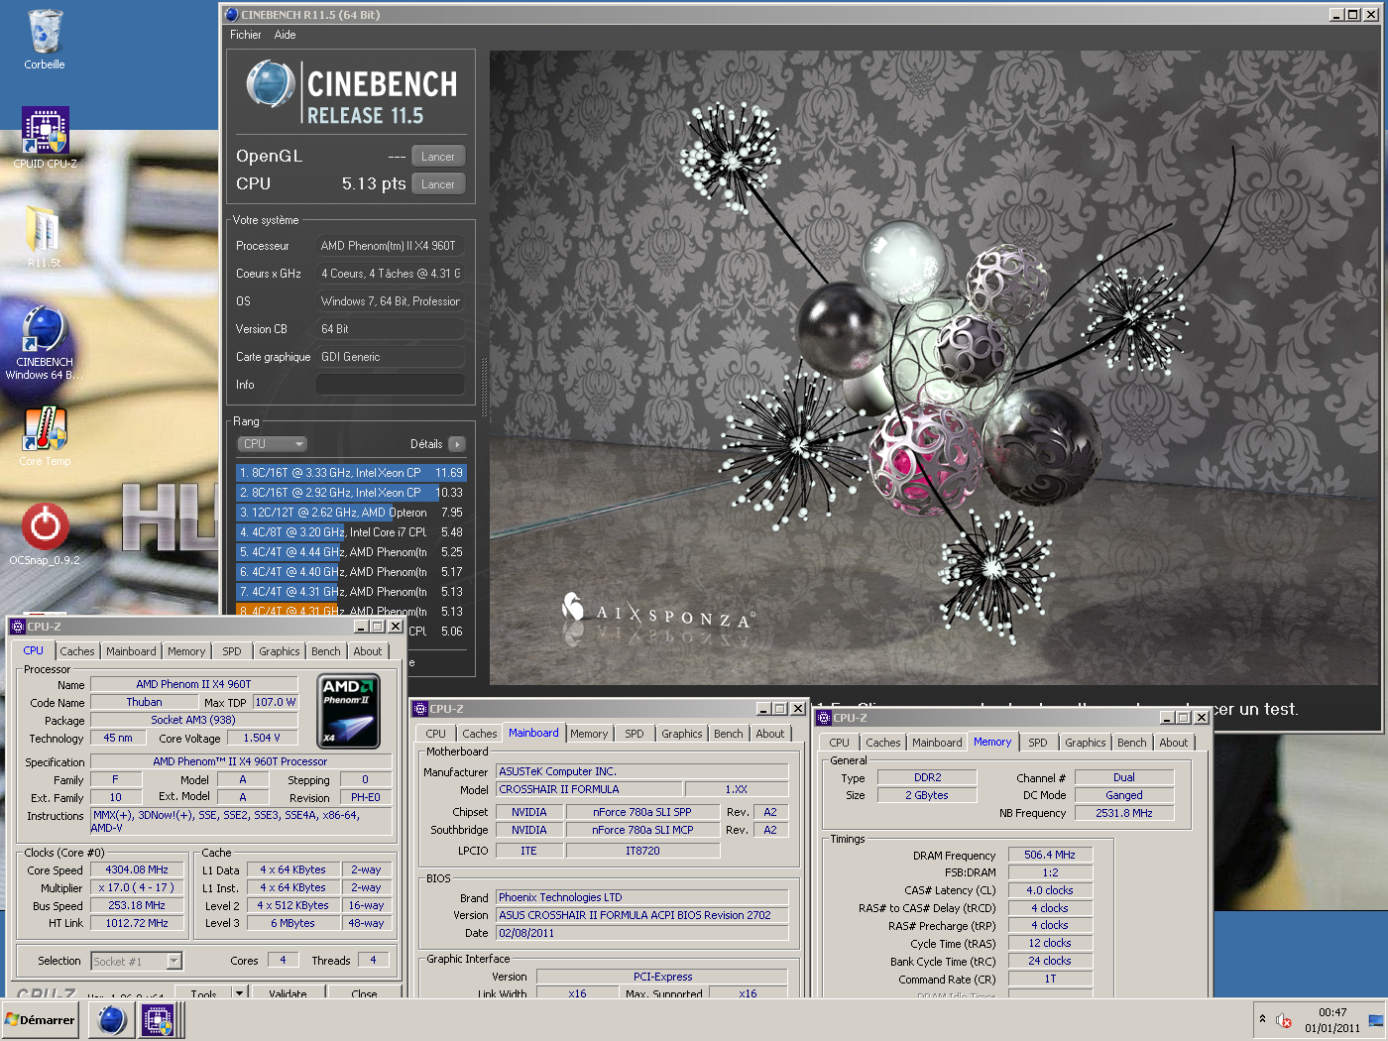Viewport: 1388px width, 1041px height.
Task: Click the Tools button in CPU-Z
Action: pyautogui.click(x=203, y=992)
